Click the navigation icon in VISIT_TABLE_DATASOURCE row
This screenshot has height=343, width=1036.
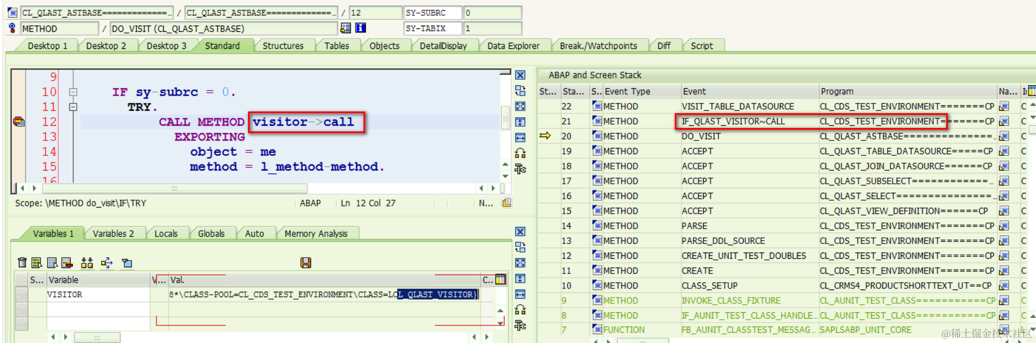(1004, 106)
